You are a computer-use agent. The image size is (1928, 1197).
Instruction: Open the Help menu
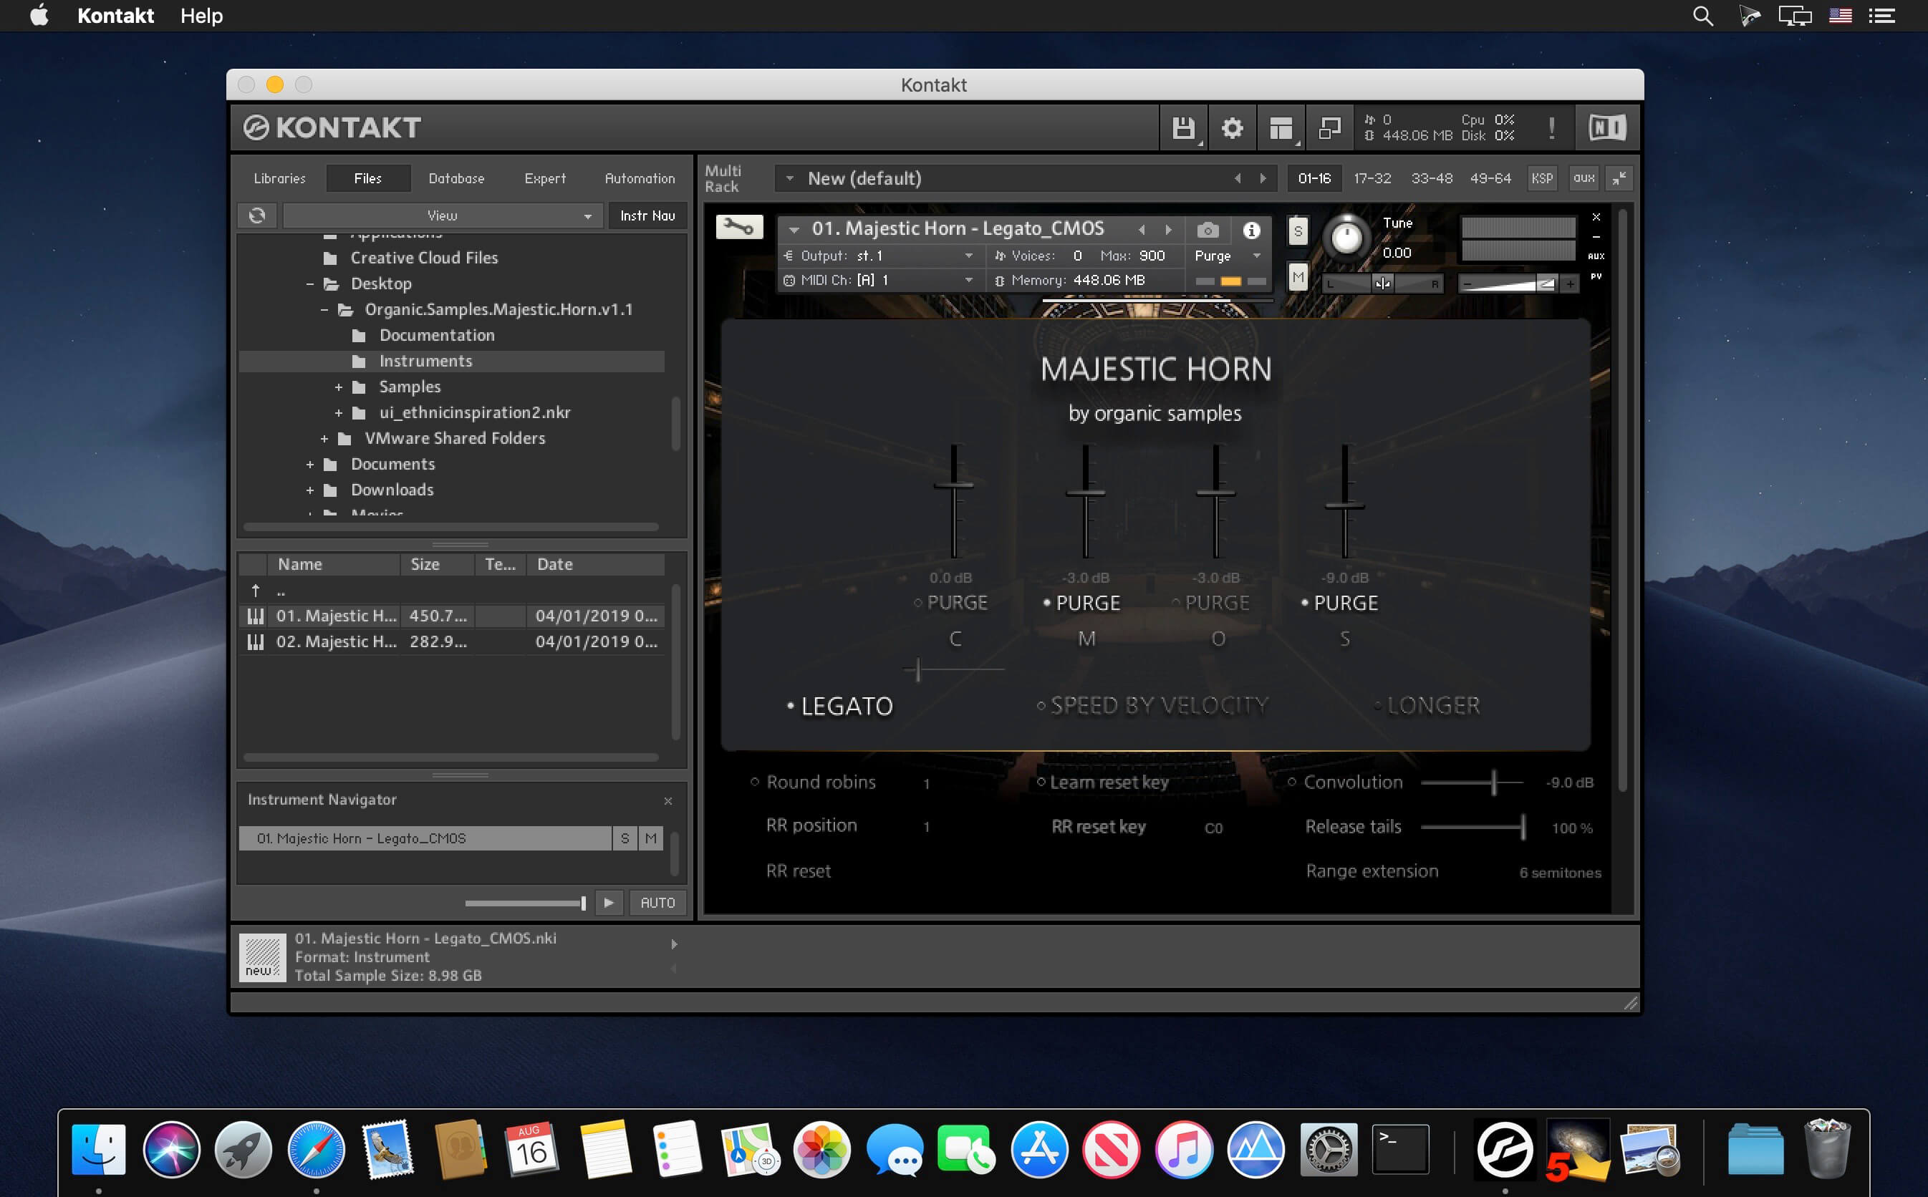pos(201,16)
